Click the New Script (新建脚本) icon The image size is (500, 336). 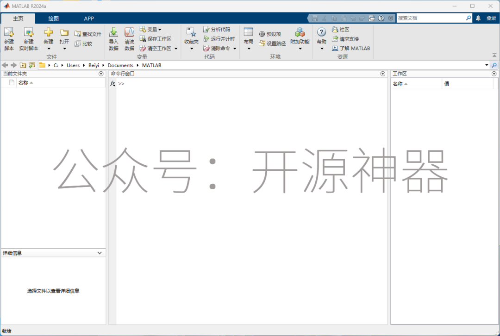(x=9, y=32)
